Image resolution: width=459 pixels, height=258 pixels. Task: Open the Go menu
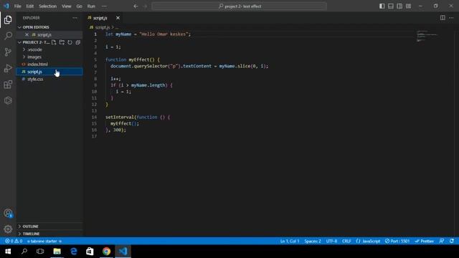coord(79,6)
